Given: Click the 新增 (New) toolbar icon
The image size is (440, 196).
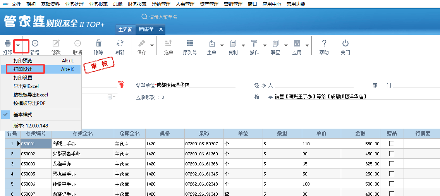Looking at the screenshot, I should (35, 44).
